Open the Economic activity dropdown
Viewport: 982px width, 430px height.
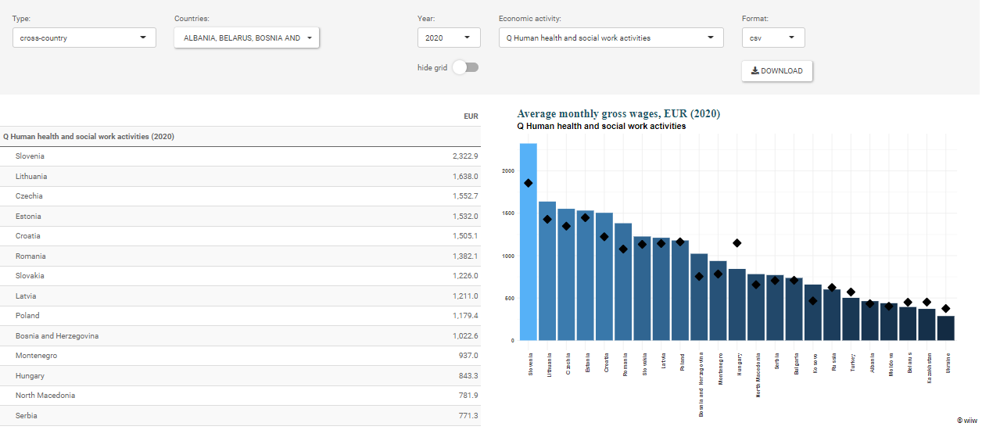(x=611, y=38)
